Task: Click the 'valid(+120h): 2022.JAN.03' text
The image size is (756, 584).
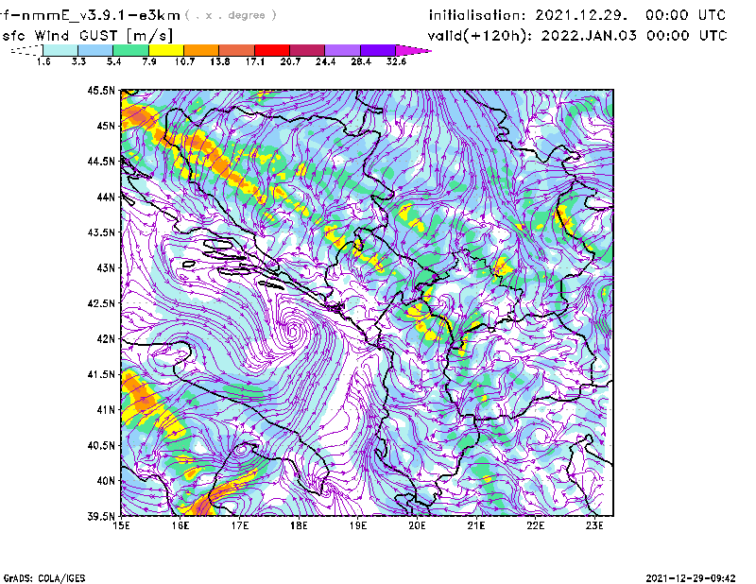Action: pos(532,36)
